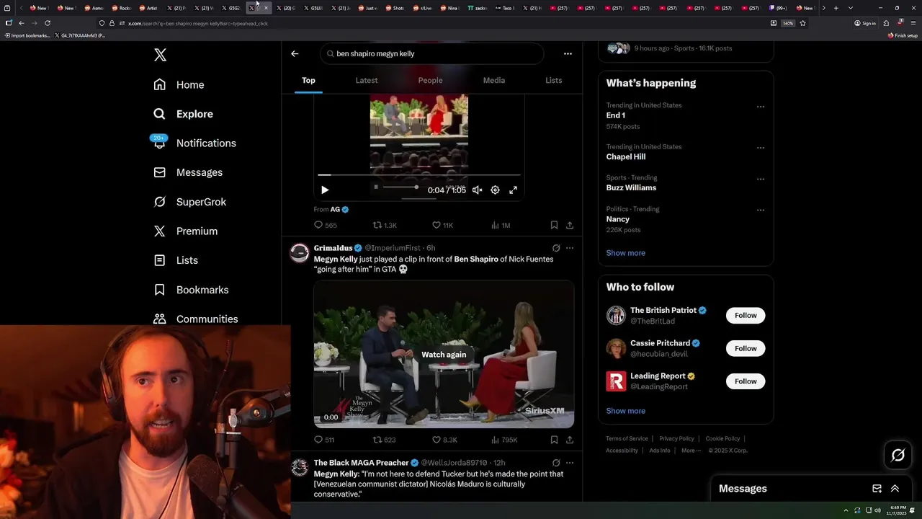Open SuperGrok in sidebar
The image size is (922, 519).
pyautogui.click(x=189, y=202)
